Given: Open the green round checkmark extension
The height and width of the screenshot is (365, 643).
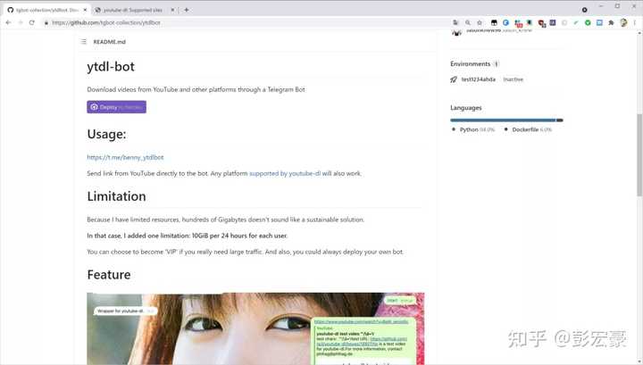Looking at the screenshot, I should click(588, 22).
